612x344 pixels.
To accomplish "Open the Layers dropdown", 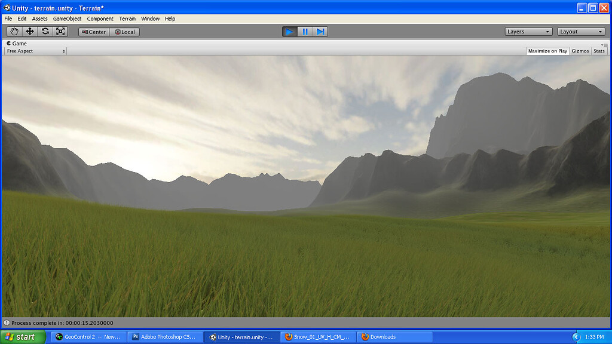I will pos(528,31).
